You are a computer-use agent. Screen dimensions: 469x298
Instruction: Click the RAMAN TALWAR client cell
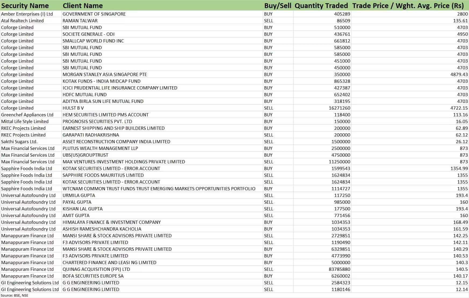(80, 21)
